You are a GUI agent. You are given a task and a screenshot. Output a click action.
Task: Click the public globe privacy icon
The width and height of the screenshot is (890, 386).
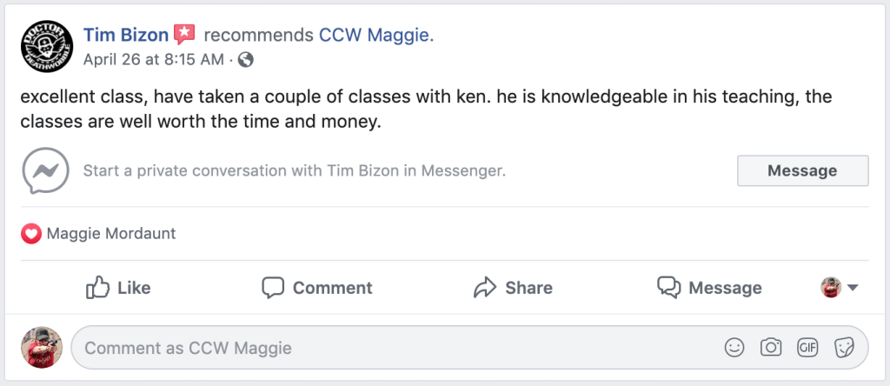point(245,60)
